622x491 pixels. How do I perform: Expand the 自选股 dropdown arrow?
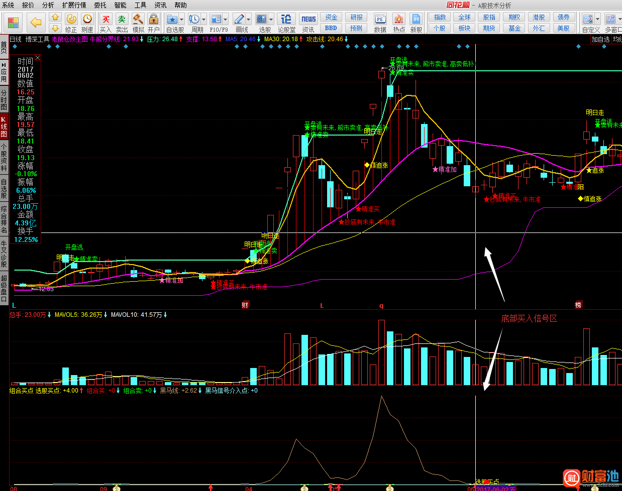click(182, 19)
